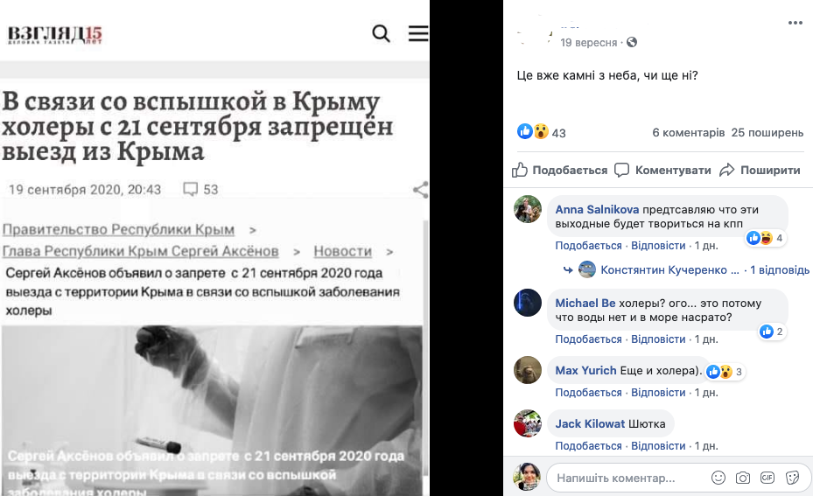Viewport: 813px width, 496px height.
Task: Open the 6 коментарів link
Action: coord(688,133)
